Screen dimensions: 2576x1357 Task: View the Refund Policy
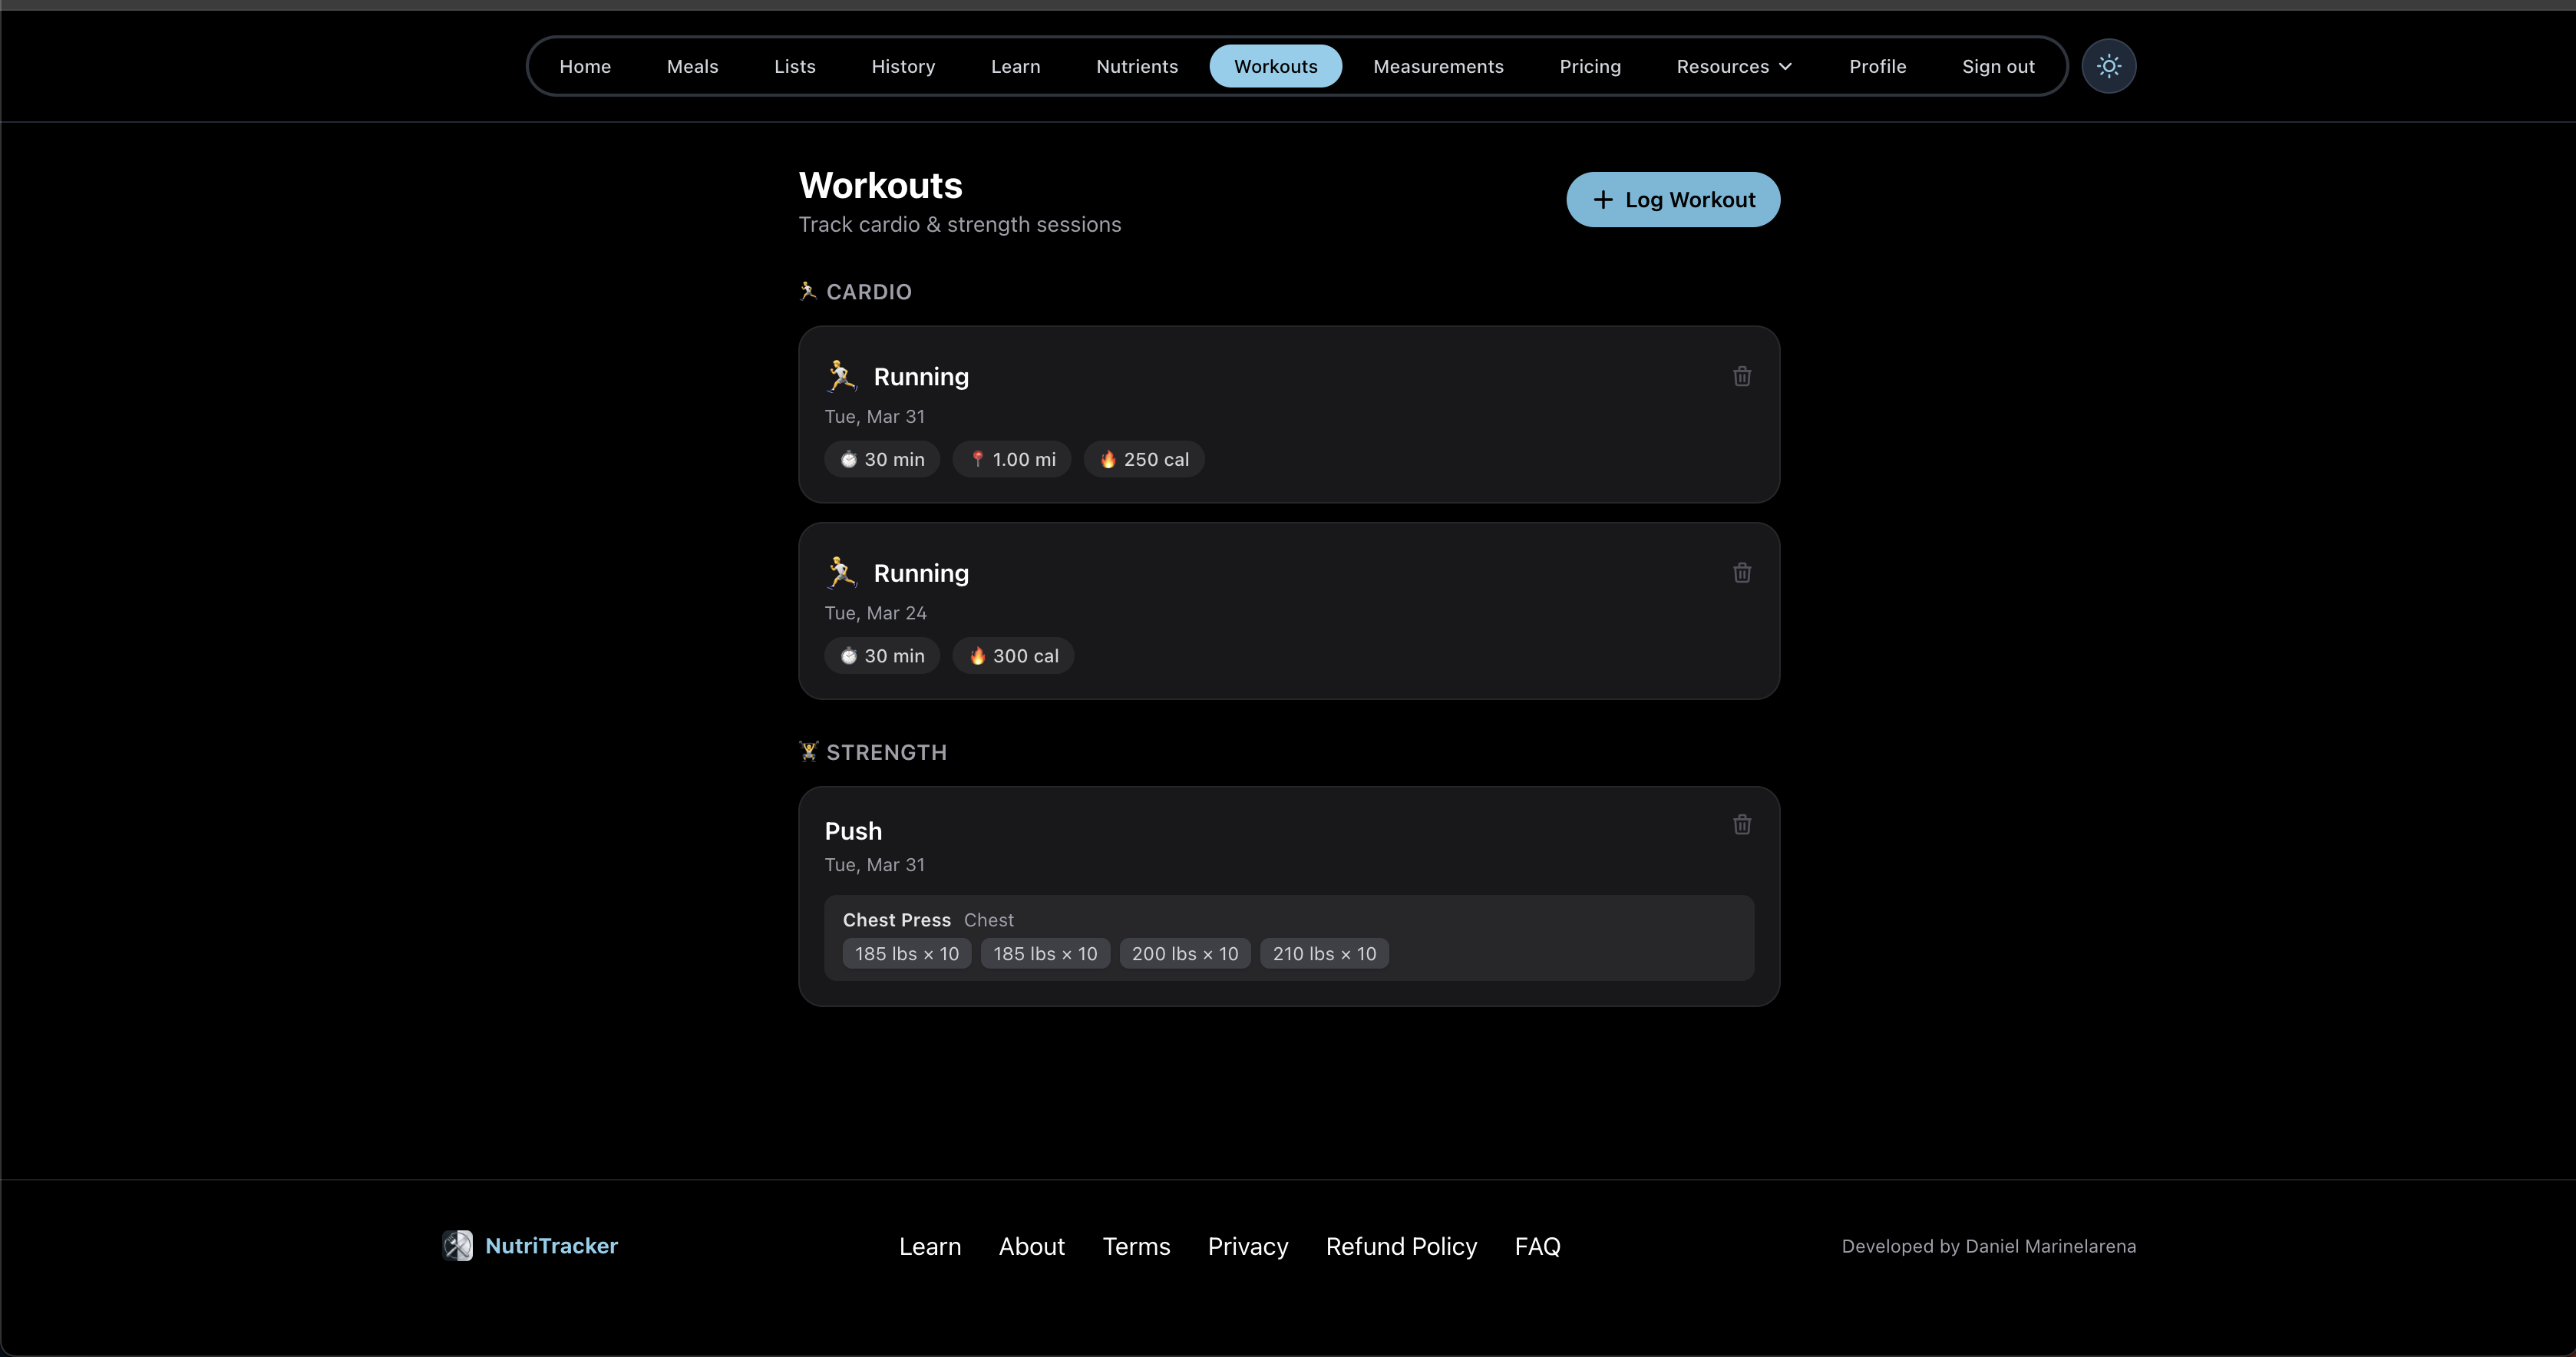click(x=1401, y=1245)
